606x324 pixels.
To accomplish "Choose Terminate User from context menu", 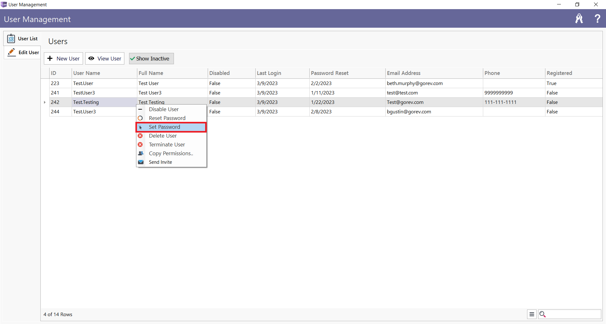I will pos(171,145).
